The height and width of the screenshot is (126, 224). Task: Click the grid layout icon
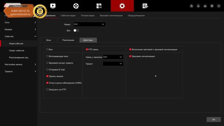212,6
